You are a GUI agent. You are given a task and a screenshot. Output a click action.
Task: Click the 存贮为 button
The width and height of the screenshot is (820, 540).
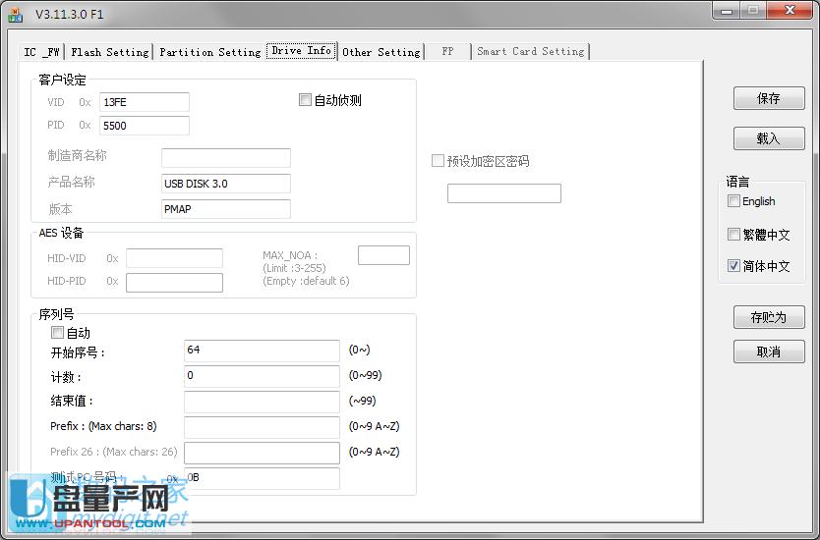(x=768, y=317)
